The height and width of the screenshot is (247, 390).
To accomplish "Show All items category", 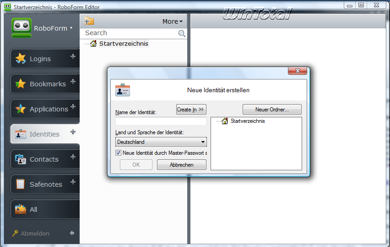I will tap(45, 209).
